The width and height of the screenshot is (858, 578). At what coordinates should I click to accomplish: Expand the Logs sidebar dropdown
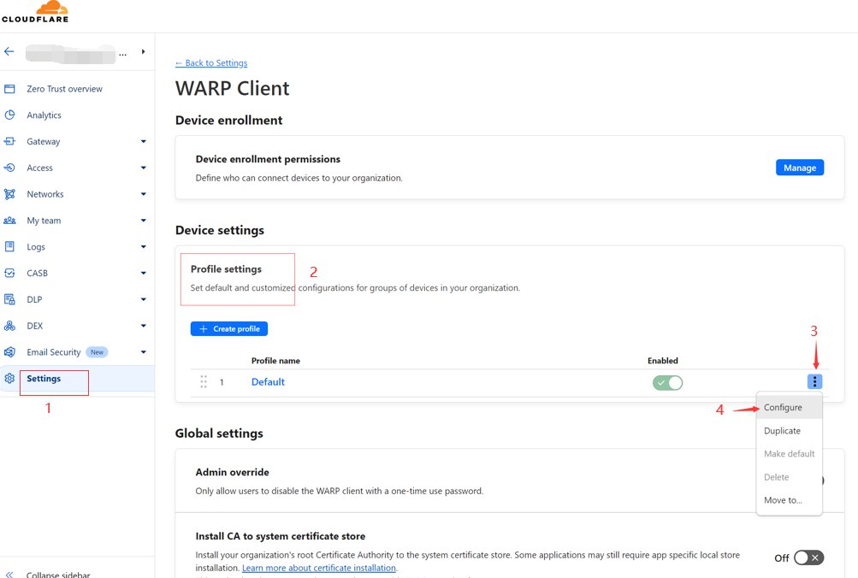tap(143, 247)
